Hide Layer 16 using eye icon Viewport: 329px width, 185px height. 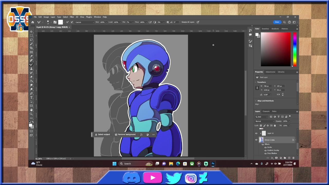(256, 133)
